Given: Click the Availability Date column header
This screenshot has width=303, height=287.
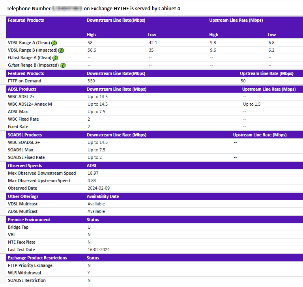Looking at the screenshot, I should (103, 196).
